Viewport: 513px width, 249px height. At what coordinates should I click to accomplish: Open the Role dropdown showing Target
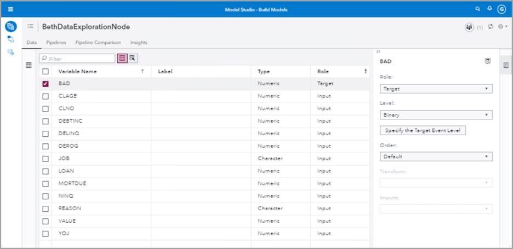(436, 89)
